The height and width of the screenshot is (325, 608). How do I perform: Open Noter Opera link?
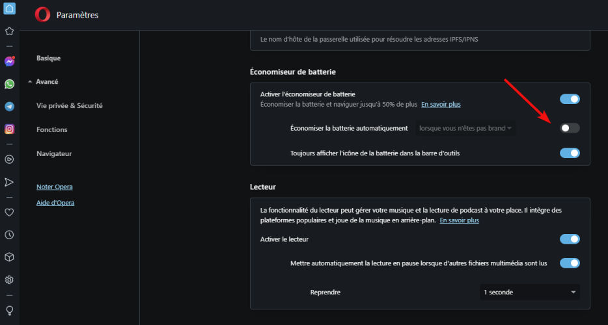(x=55, y=187)
